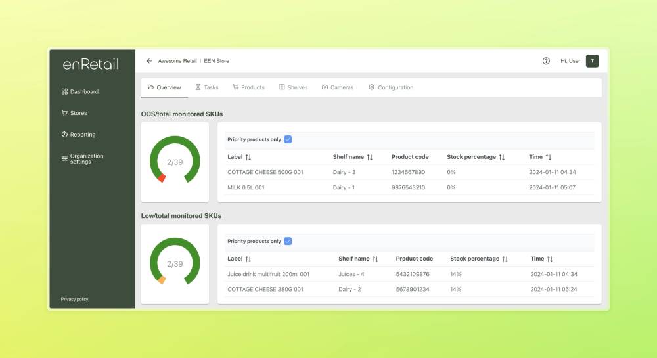Sort Low stock table by Label
The image size is (657, 358).
click(248, 259)
